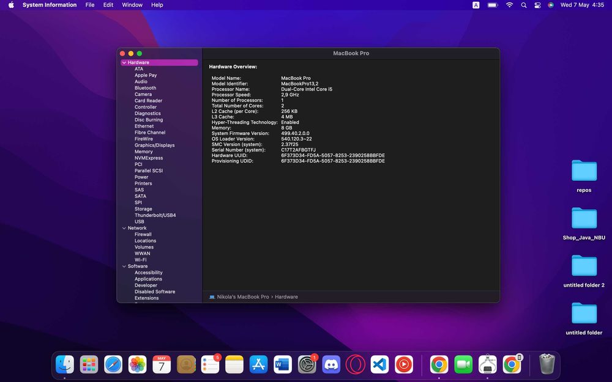This screenshot has height=382, width=612.
Task: Collapse the Hardware section chevron
Action: pos(124,63)
